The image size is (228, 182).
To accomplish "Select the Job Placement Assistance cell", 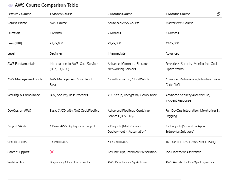I will 183,152.
